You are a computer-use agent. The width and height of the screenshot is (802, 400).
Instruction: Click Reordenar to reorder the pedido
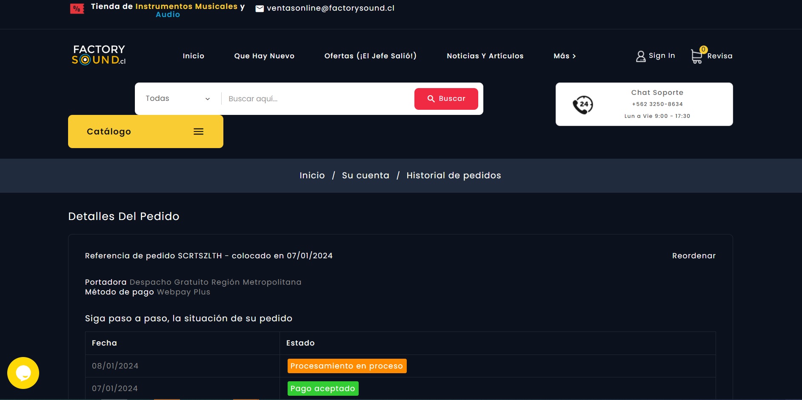tap(694, 256)
